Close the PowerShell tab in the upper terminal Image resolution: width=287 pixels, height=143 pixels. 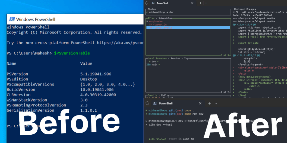click(x=192, y=3)
